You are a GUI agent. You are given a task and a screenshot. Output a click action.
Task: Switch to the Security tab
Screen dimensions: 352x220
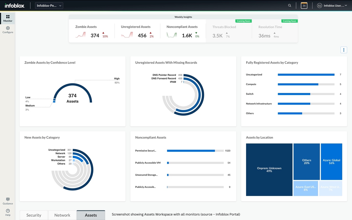click(x=34, y=215)
